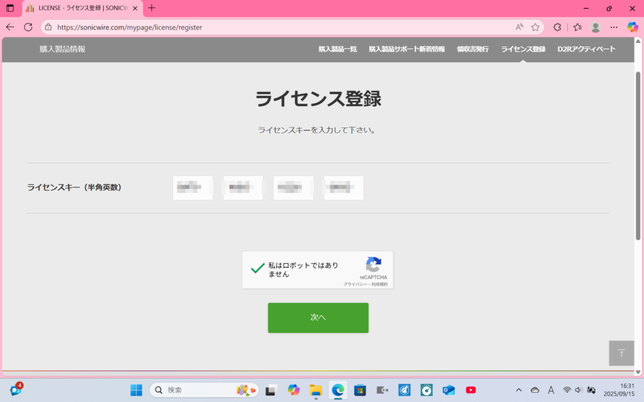Image resolution: width=644 pixels, height=402 pixels.
Task: Click the scroll-to-top arrow button
Action: pos(621,353)
